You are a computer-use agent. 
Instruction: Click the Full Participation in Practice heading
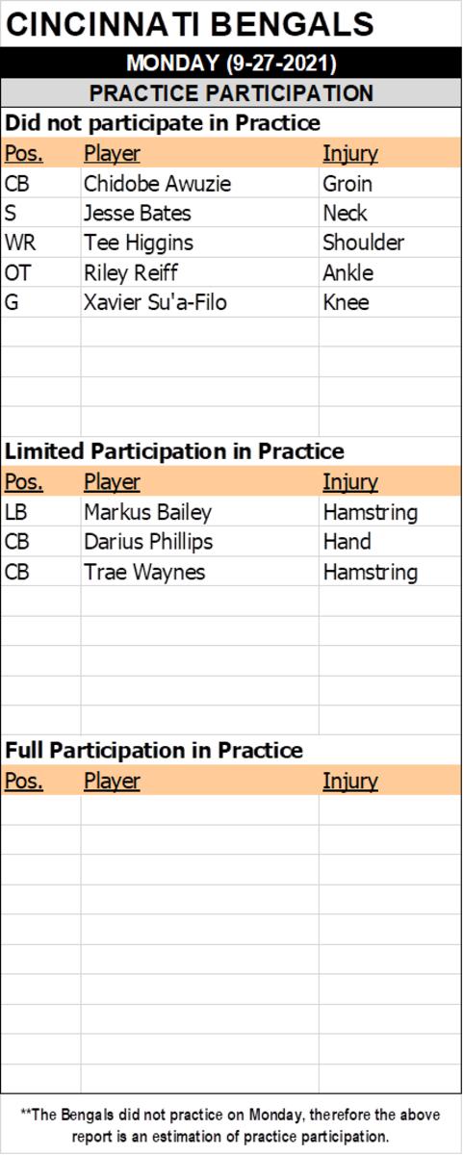154,750
